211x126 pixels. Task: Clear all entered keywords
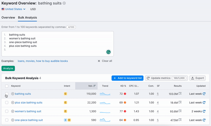coord(105,61)
